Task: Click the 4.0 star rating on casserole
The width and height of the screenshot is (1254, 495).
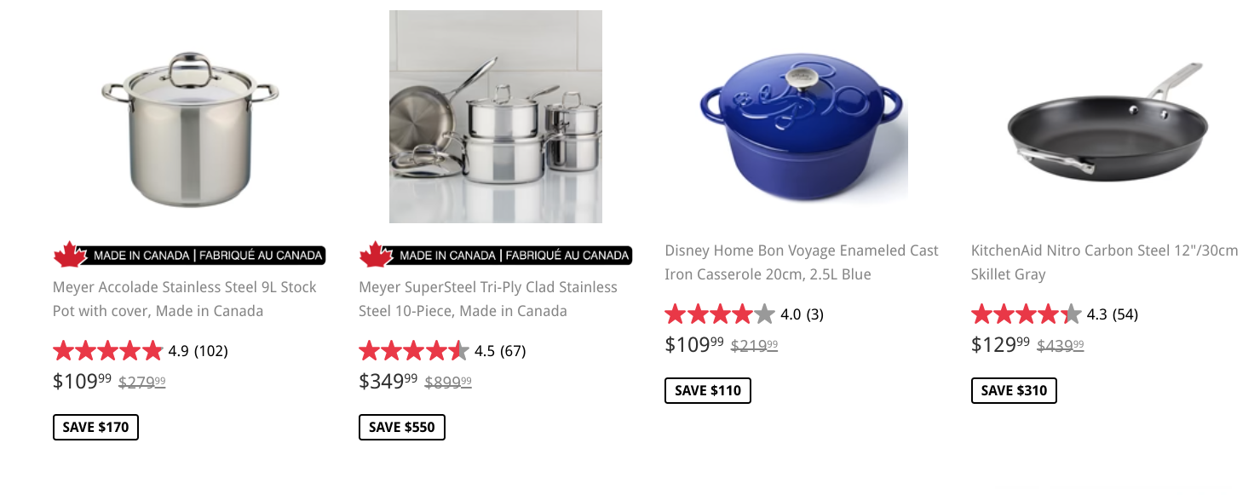Action: point(720,314)
